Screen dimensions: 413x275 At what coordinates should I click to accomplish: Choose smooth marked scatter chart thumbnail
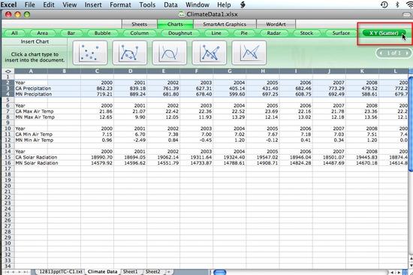pos(130,53)
